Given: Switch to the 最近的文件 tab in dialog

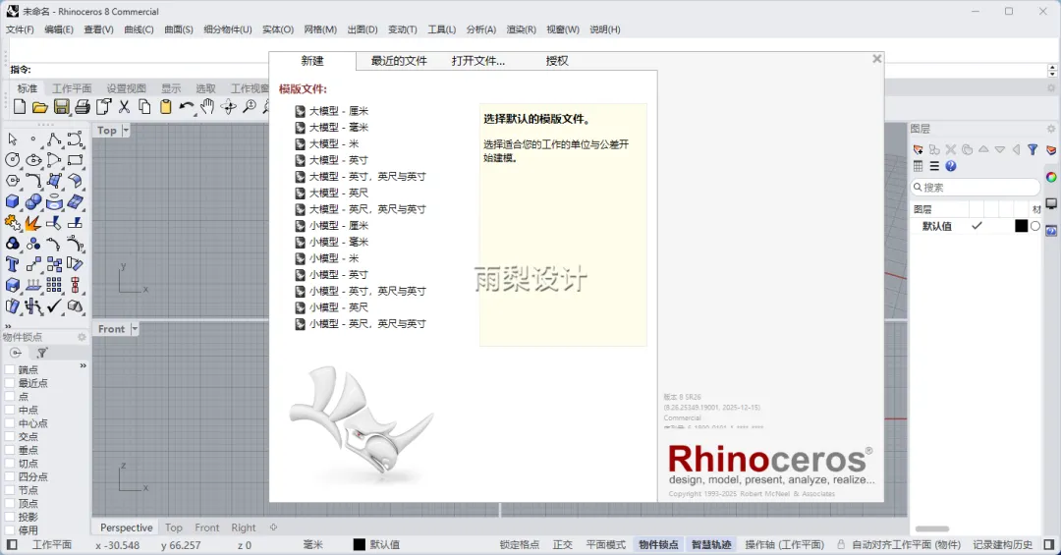Looking at the screenshot, I should click(399, 61).
